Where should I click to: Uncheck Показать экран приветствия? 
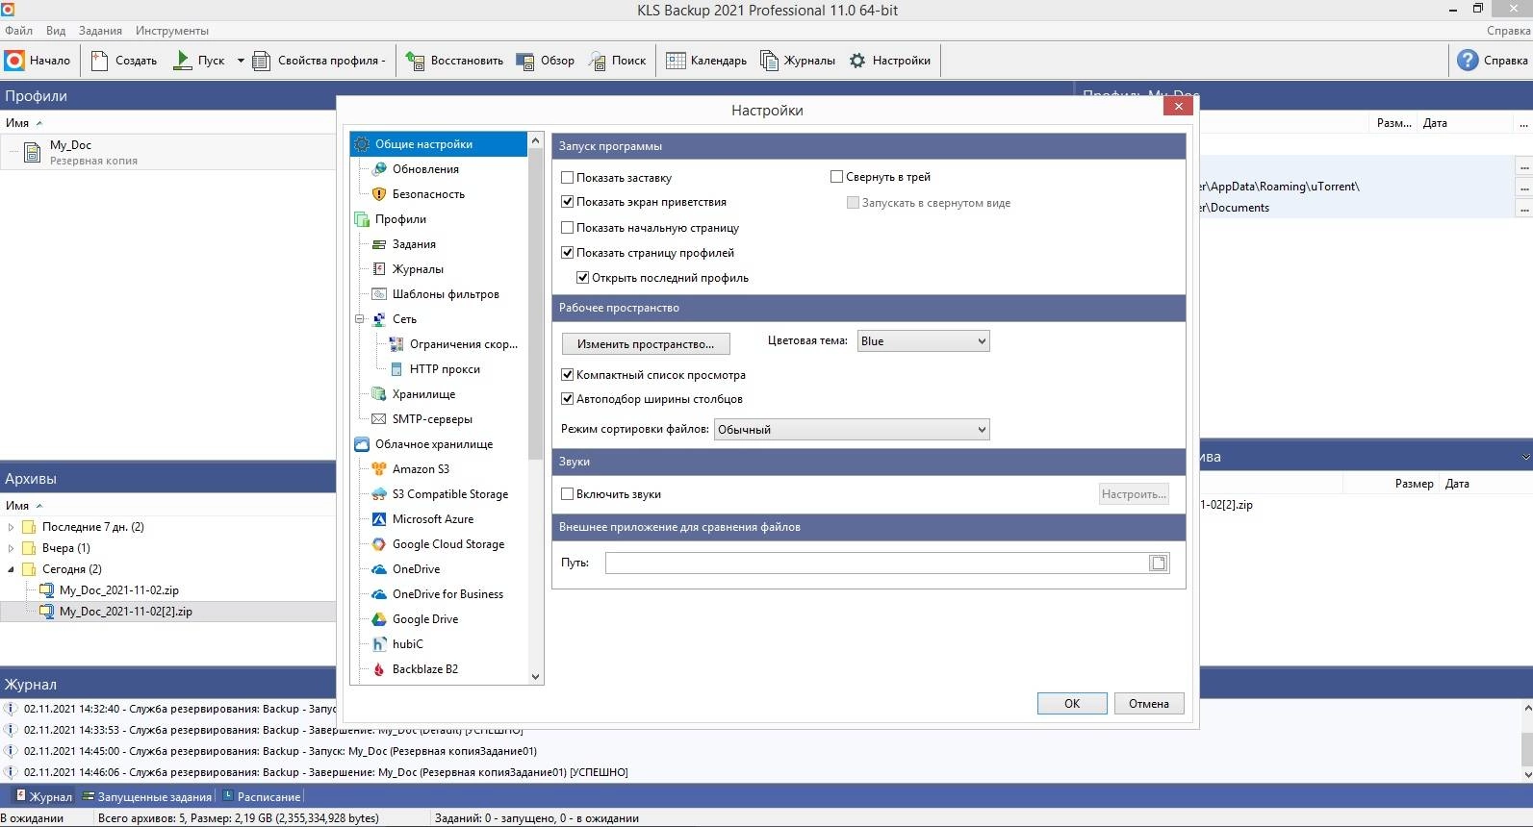(x=568, y=202)
